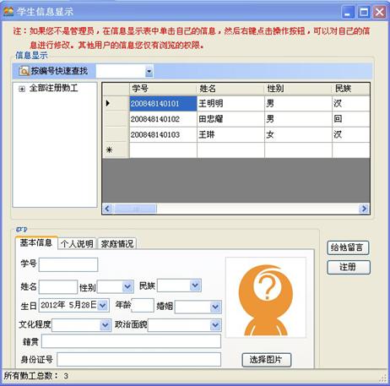Click the horizontal scrollbar thumb

[134, 209]
